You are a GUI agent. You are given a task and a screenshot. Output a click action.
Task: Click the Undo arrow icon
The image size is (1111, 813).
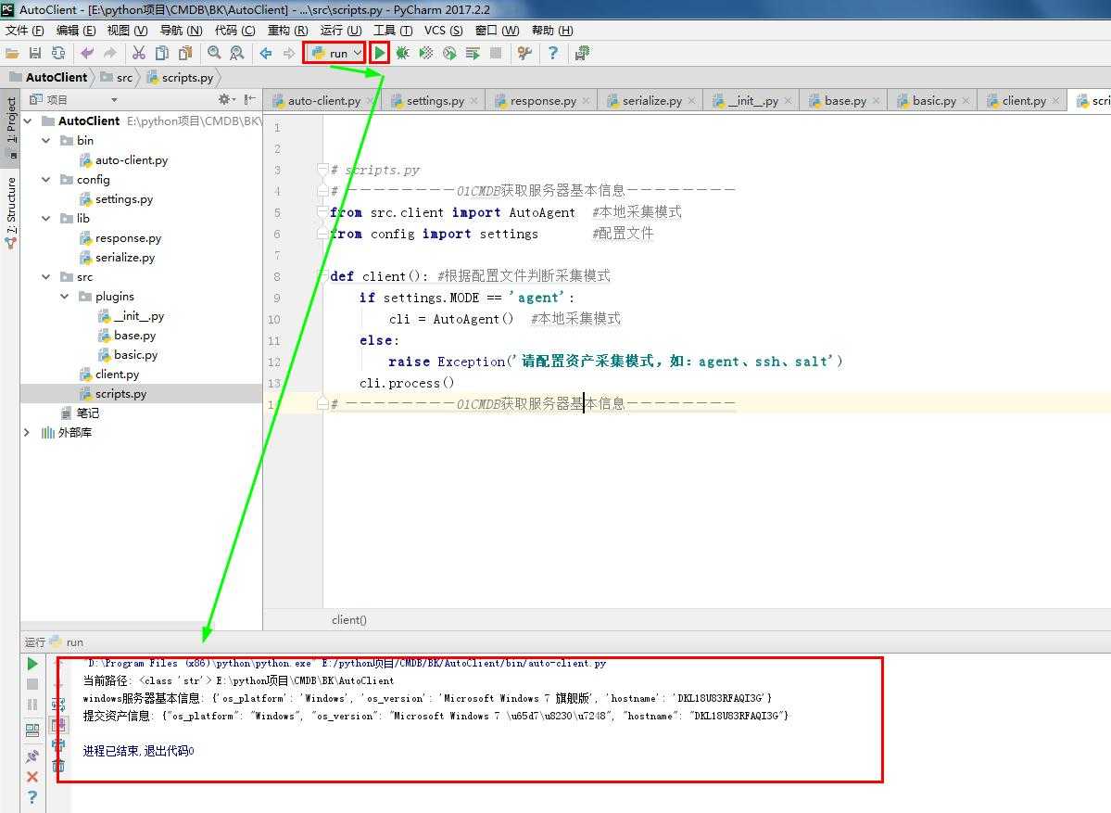pos(87,53)
